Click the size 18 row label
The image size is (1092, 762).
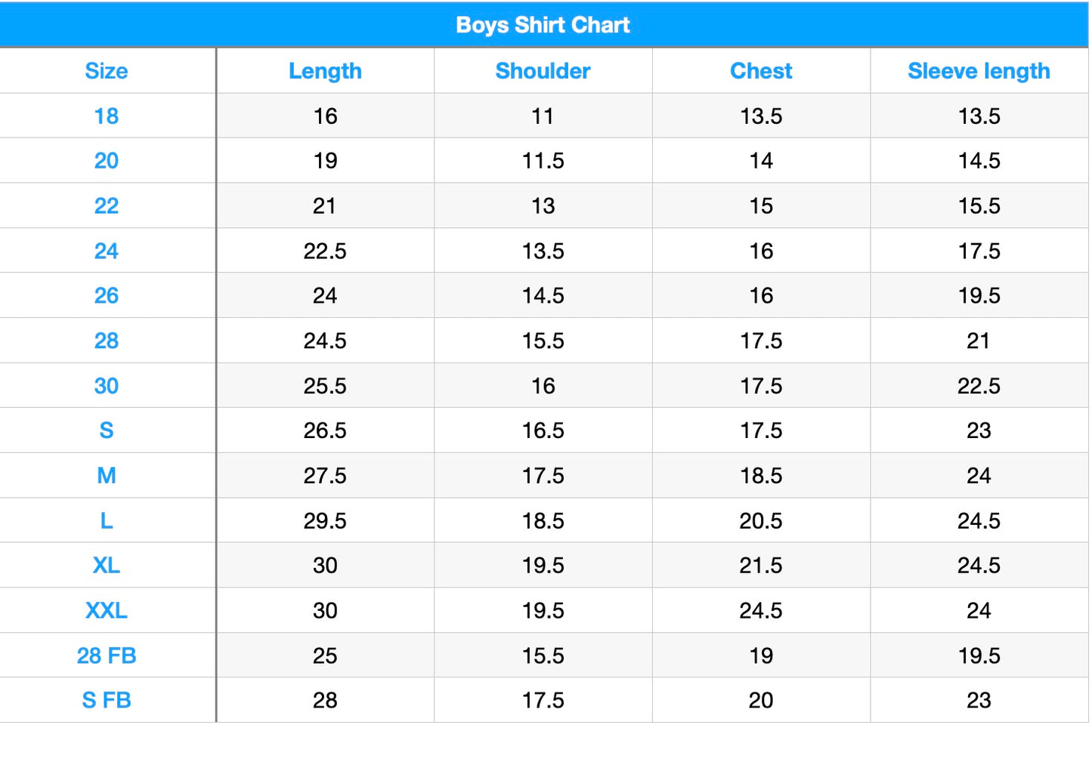pos(107,116)
